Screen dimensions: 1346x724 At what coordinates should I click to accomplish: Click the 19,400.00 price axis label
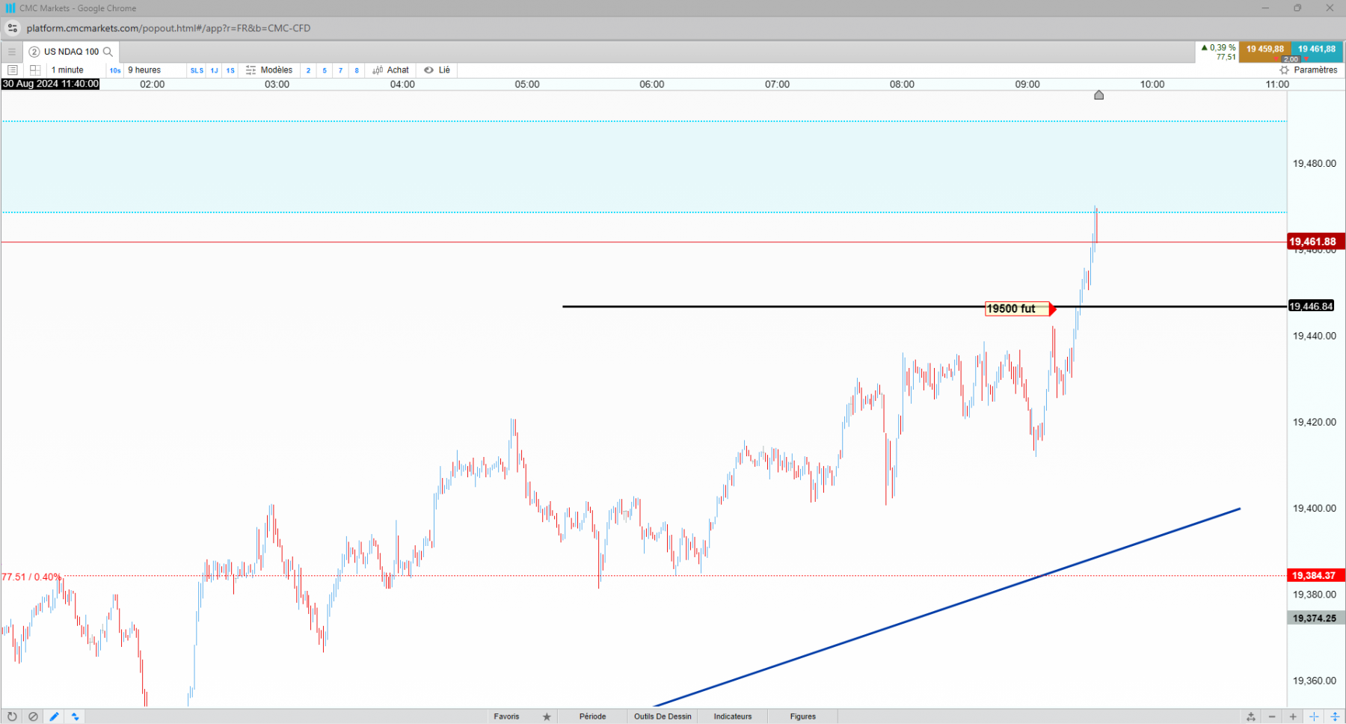coord(1314,509)
